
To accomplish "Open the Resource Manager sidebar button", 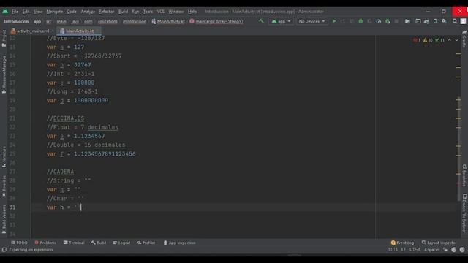I will click(4, 75).
